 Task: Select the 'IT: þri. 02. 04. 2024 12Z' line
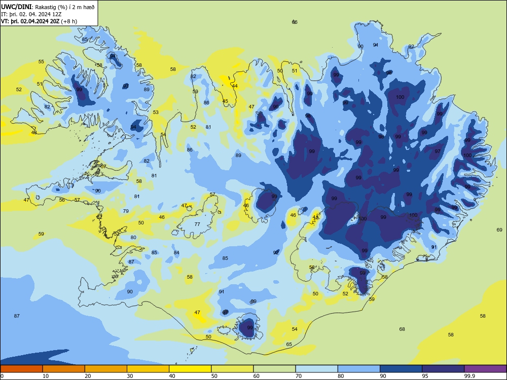[31, 14]
